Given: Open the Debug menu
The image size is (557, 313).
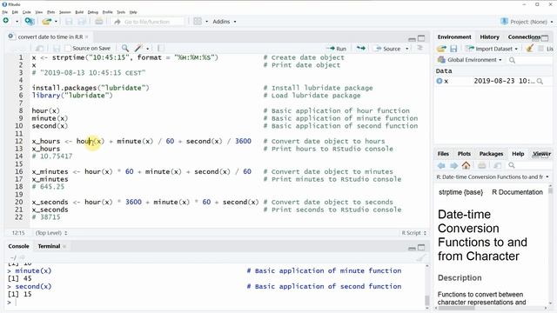Looking at the screenshot, I should coord(93,12).
